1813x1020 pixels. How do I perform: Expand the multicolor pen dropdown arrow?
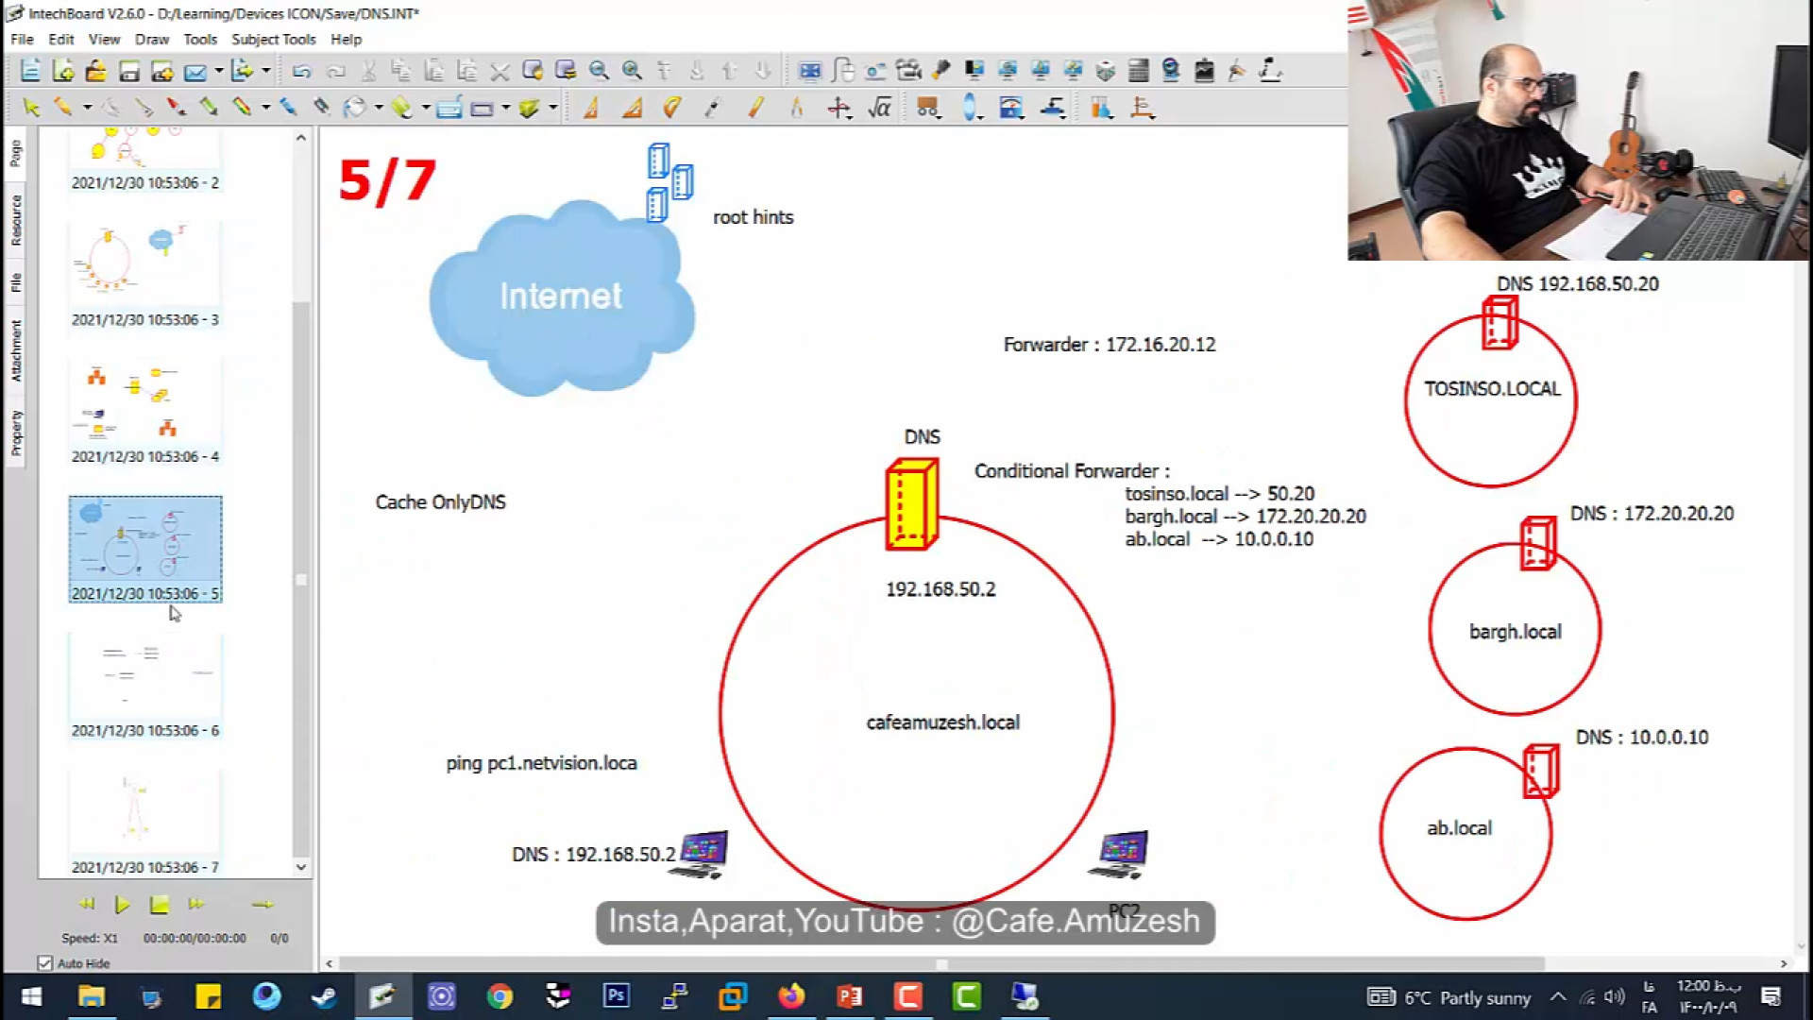[265, 108]
